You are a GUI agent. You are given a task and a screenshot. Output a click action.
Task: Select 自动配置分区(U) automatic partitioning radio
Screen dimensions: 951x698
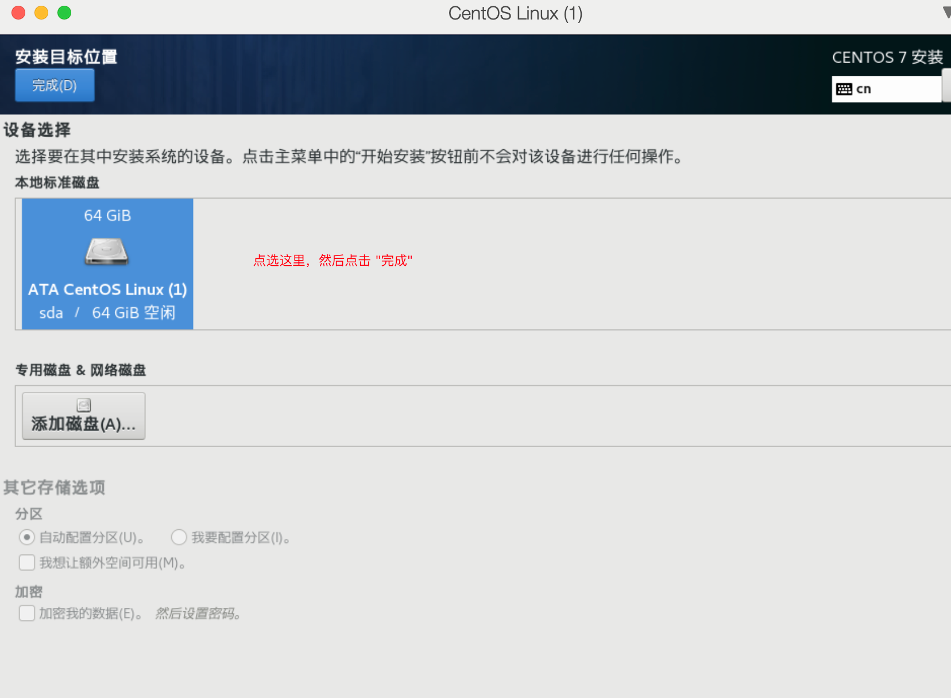pyautogui.click(x=26, y=537)
